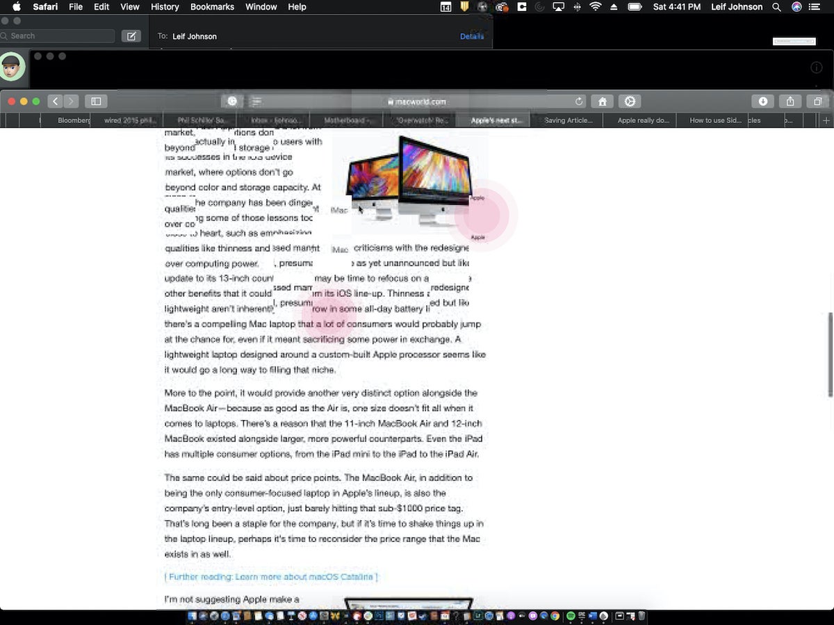Open Notification Center from menu bar

click(x=815, y=7)
